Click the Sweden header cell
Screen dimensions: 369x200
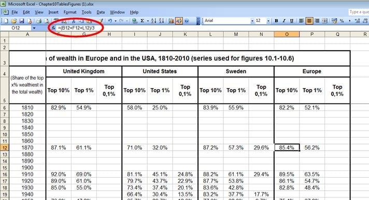[x=236, y=72]
